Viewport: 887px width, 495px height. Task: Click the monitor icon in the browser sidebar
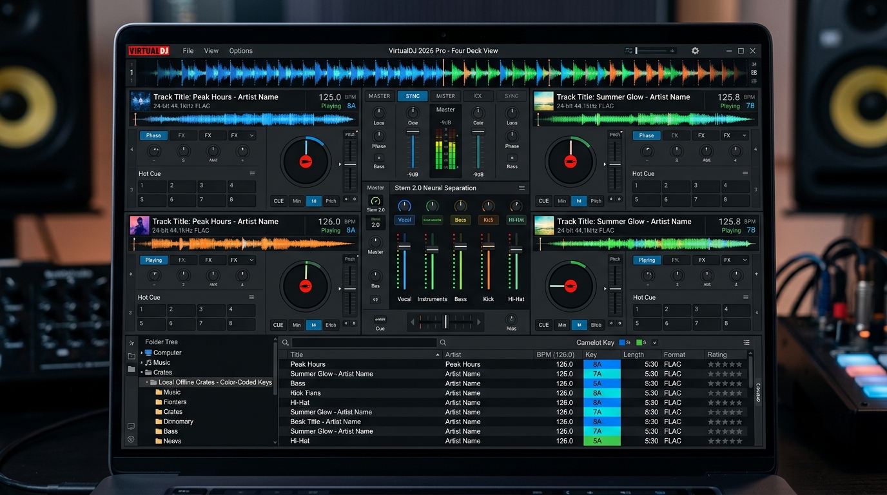[132, 426]
